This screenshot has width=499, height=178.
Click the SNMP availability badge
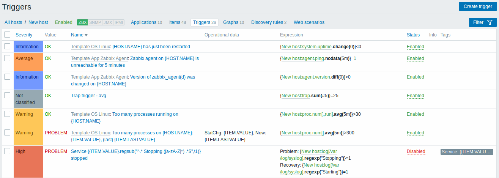[95, 22]
